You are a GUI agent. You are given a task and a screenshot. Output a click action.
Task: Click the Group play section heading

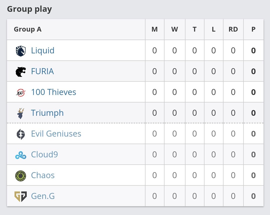[x=29, y=9]
